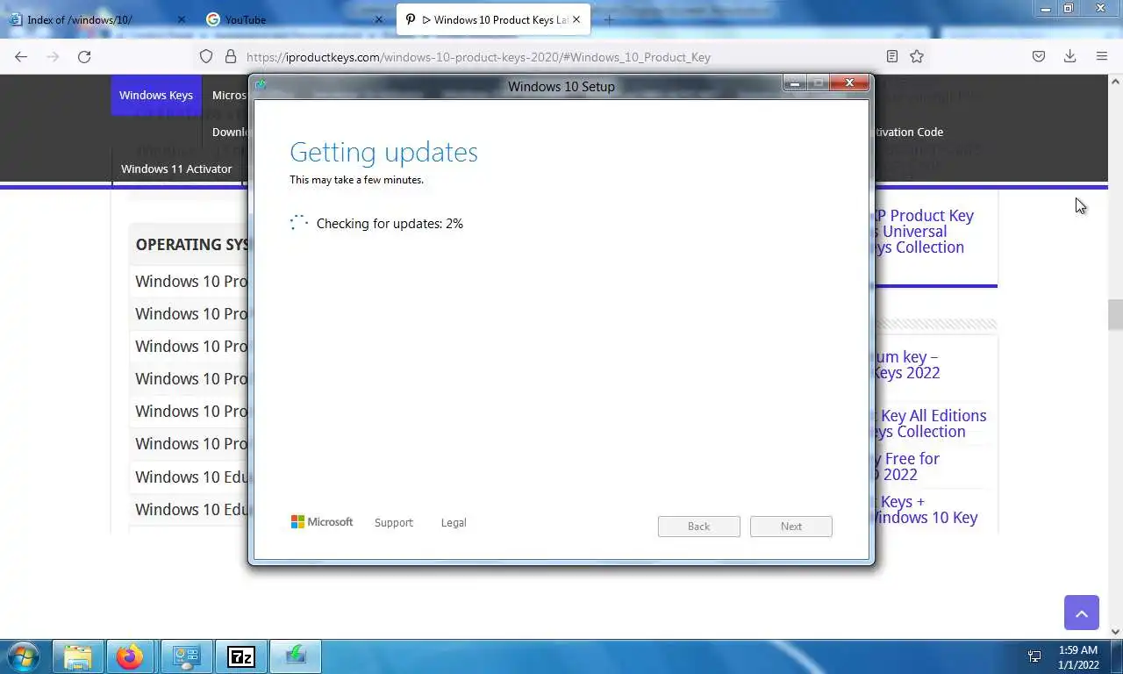The image size is (1123, 674).
Task: Click Firefox icon in taskbar
Action: tap(130, 656)
